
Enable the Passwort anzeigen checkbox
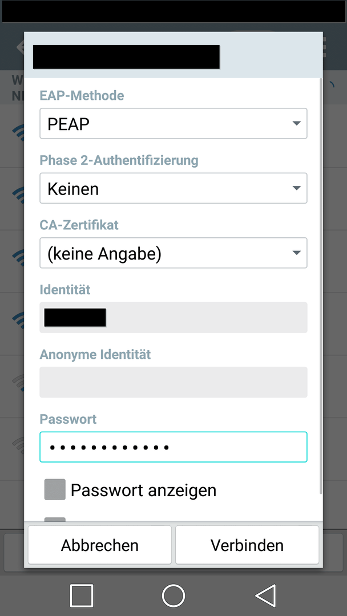click(x=55, y=489)
